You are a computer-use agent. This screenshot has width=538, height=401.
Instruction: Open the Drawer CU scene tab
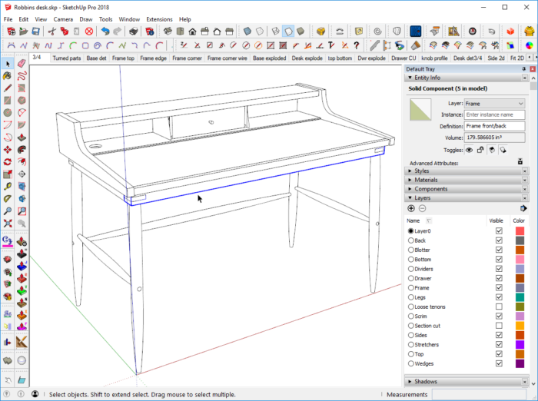(403, 58)
